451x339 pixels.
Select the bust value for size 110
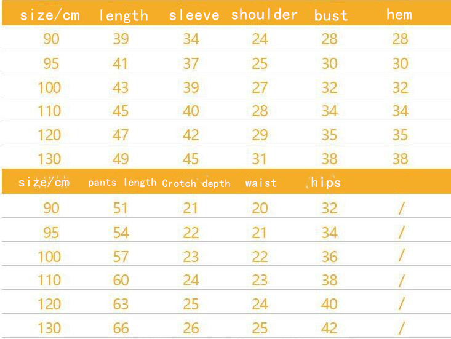(329, 111)
